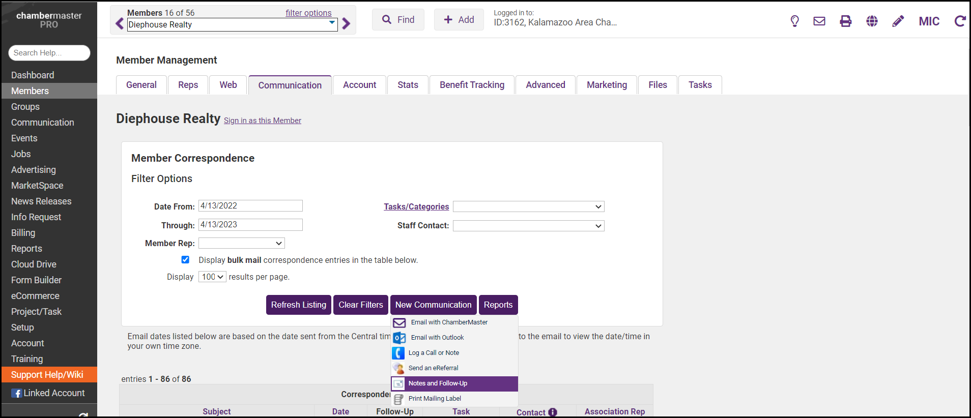Image resolution: width=971 pixels, height=418 pixels.
Task: Click the refresh arrow icon at top right
Action: point(960,21)
